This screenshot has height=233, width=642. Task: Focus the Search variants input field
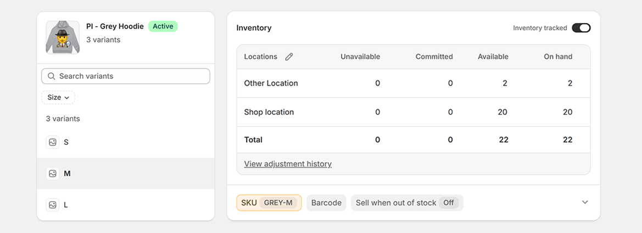click(x=126, y=76)
